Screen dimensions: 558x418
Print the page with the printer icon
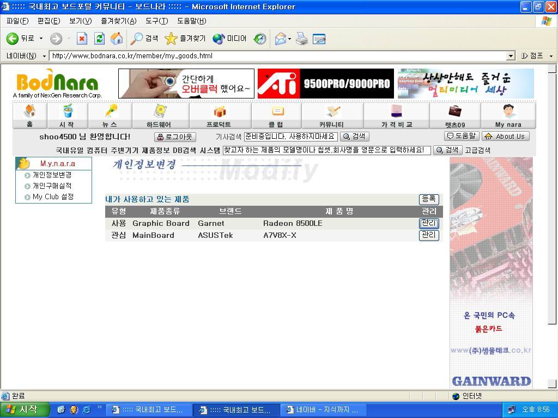click(302, 39)
